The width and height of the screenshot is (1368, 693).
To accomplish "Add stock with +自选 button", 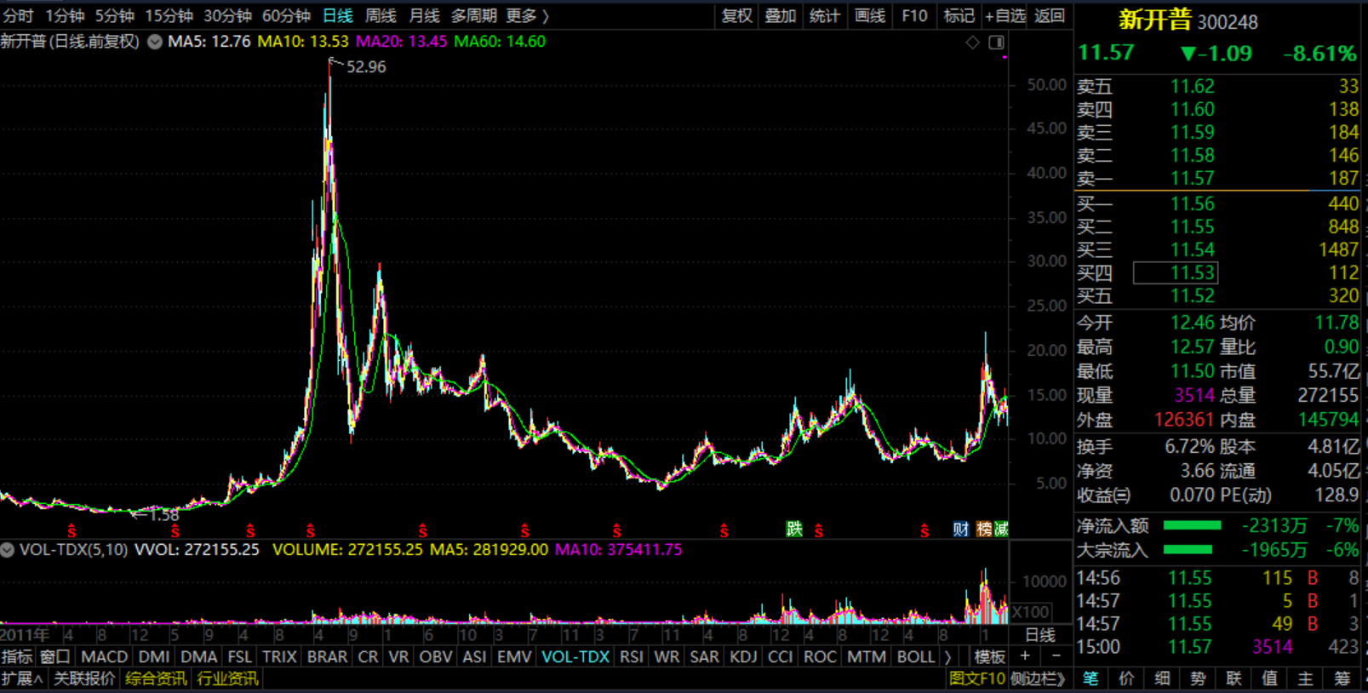I will (1005, 16).
